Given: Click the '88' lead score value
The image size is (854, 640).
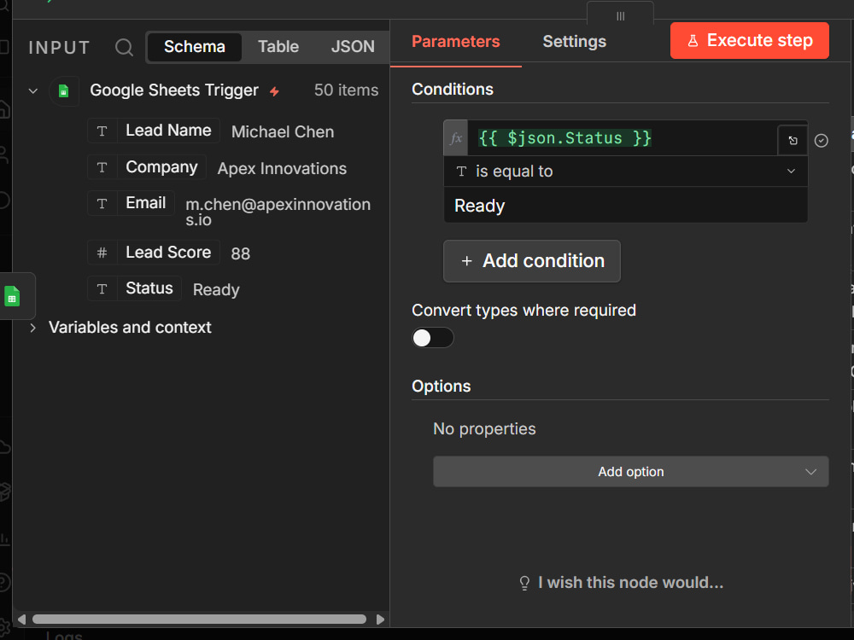Looking at the screenshot, I should [241, 253].
